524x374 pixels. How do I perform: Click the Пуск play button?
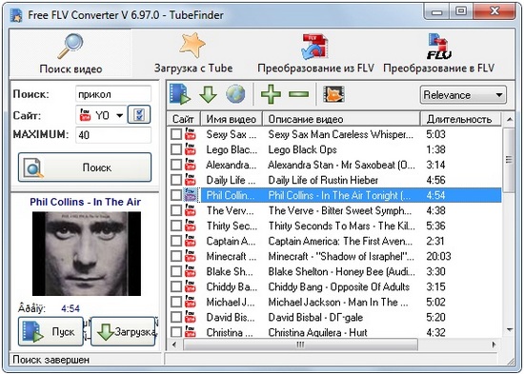50,331
